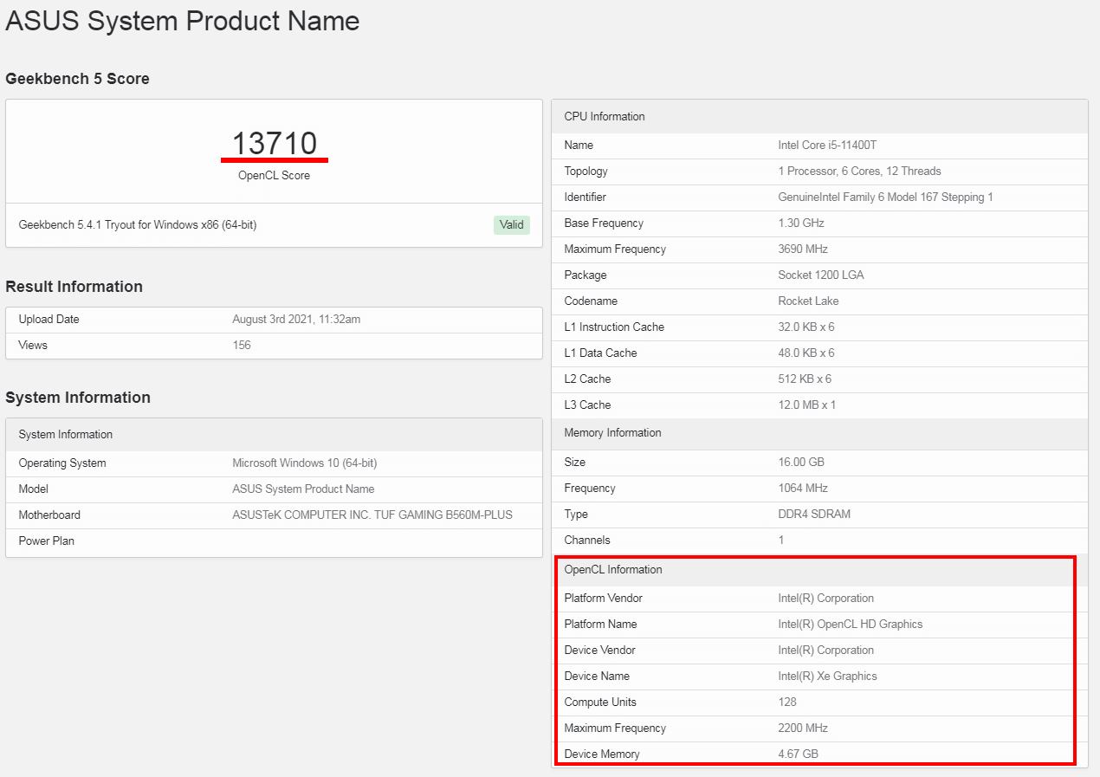Click L1 Data Cache value 48.0 KB x 6
The width and height of the screenshot is (1100, 777).
(x=806, y=353)
